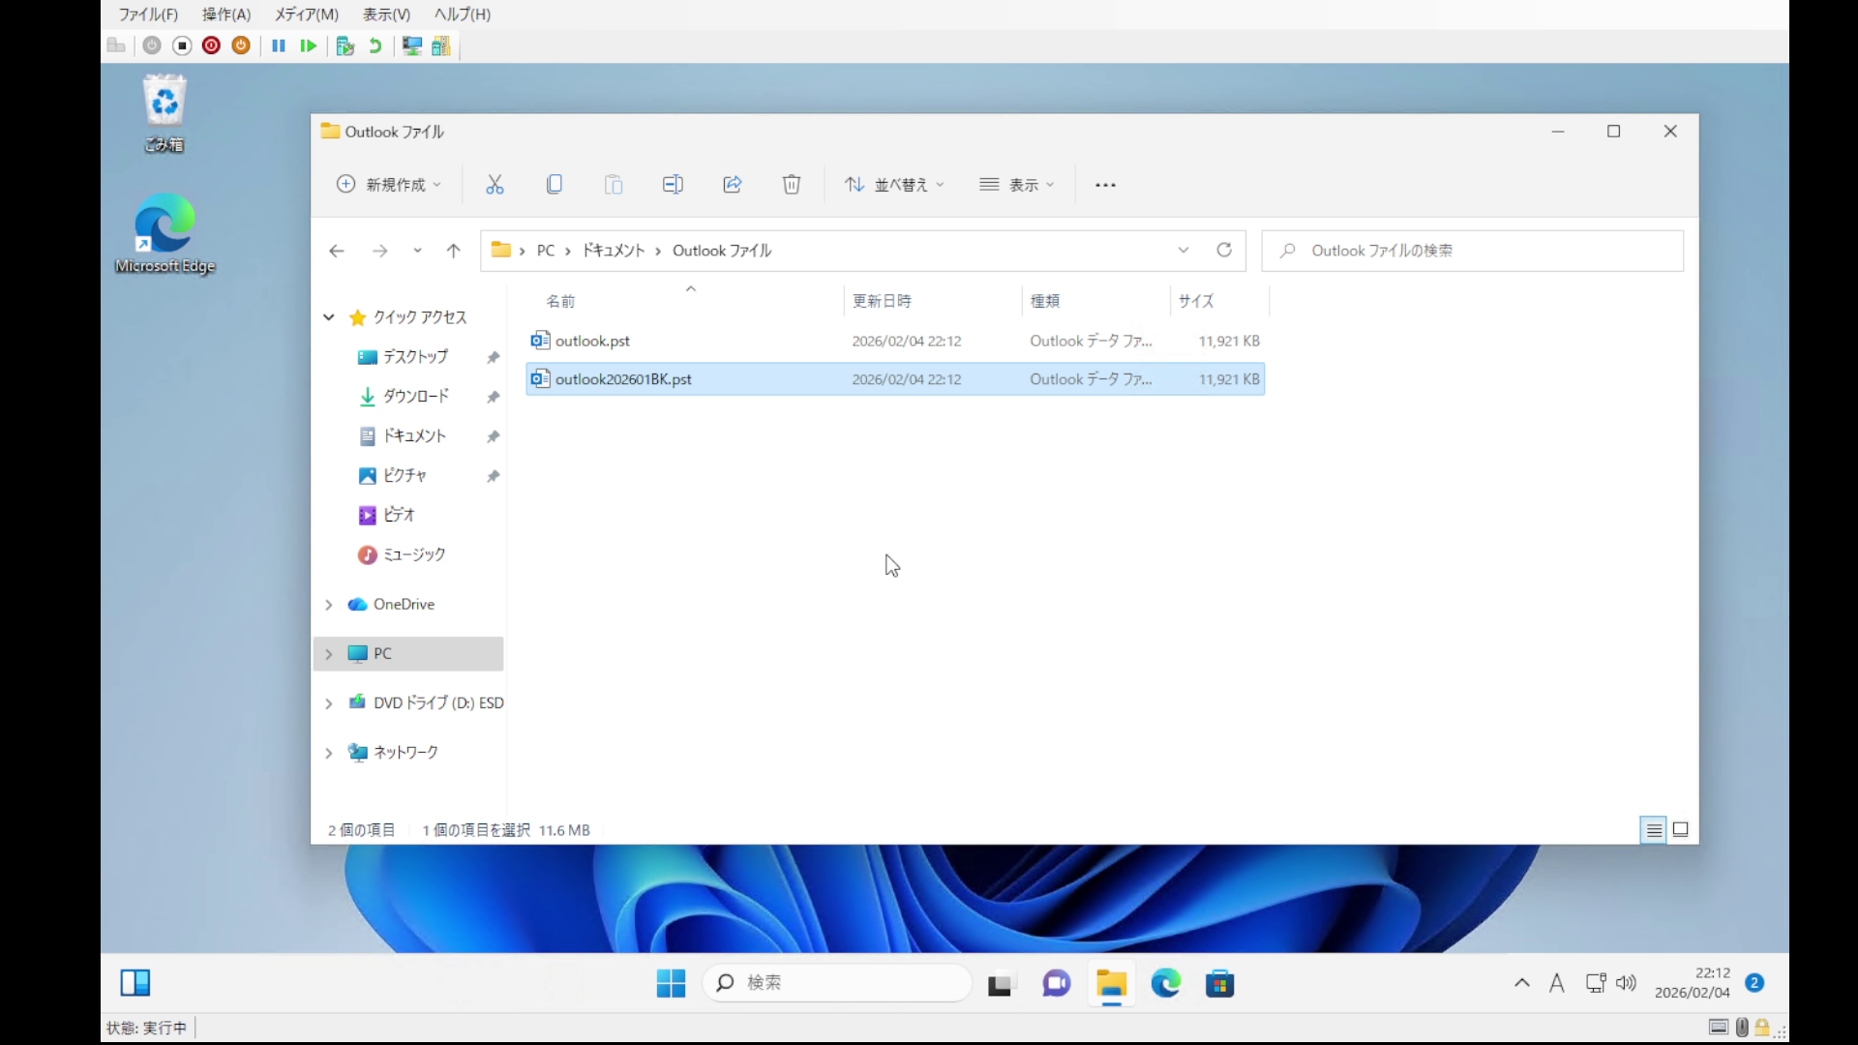Switch to details view toggle
1858x1045 pixels.
[x=1654, y=829]
